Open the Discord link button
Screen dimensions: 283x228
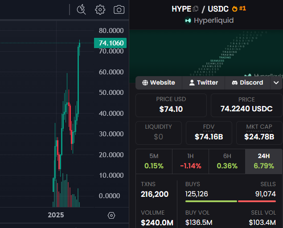click(x=247, y=83)
